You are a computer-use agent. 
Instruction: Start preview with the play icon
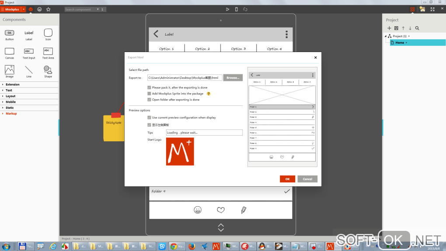(x=227, y=9)
